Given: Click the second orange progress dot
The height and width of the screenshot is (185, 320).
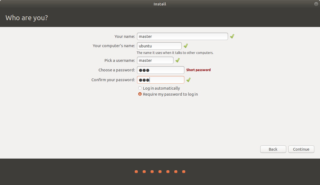Looking at the screenshot, I should [x=144, y=172].
